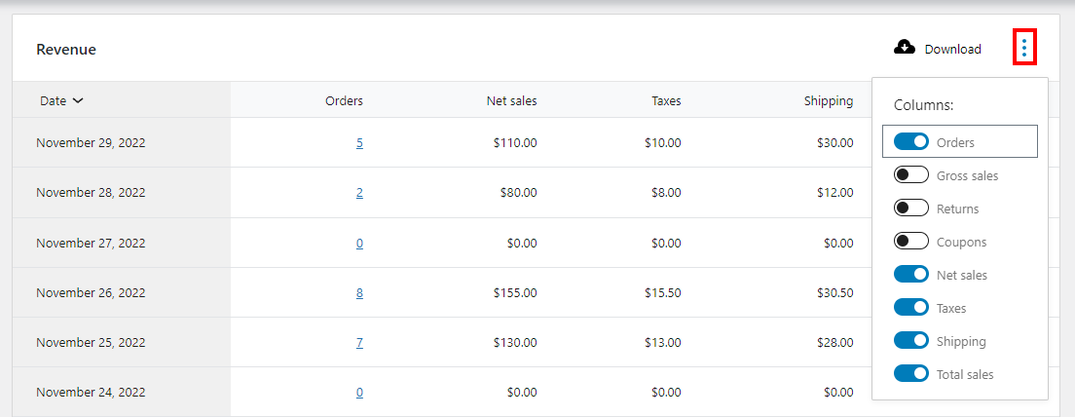The image size is (1075, 417).
Task: Enable the Gross sales column
Action: click(x=911, y=175)
